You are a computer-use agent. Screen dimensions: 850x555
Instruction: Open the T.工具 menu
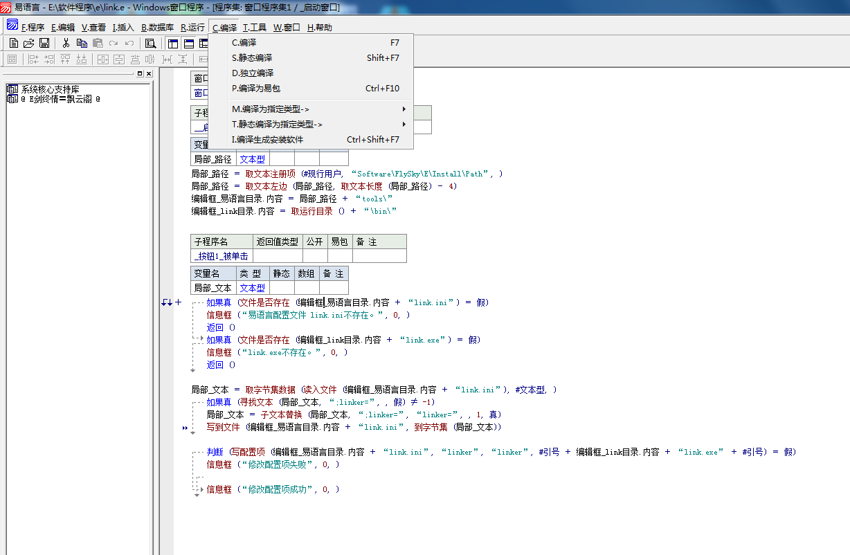254,28
